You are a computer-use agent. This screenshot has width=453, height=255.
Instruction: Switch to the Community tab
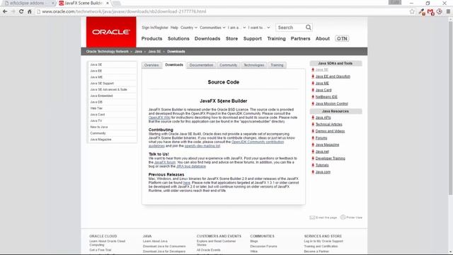click(228, 65)
